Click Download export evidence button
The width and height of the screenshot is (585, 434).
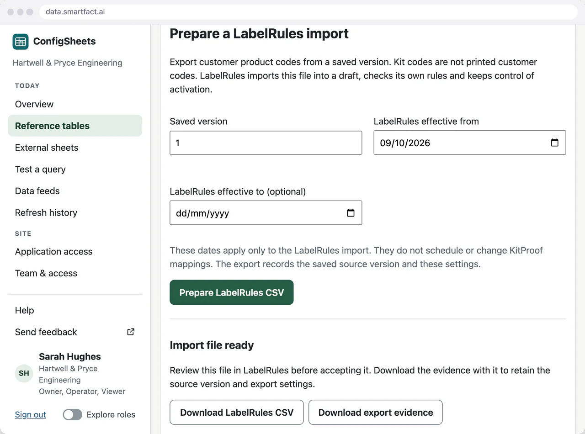[x=376, y=413]
